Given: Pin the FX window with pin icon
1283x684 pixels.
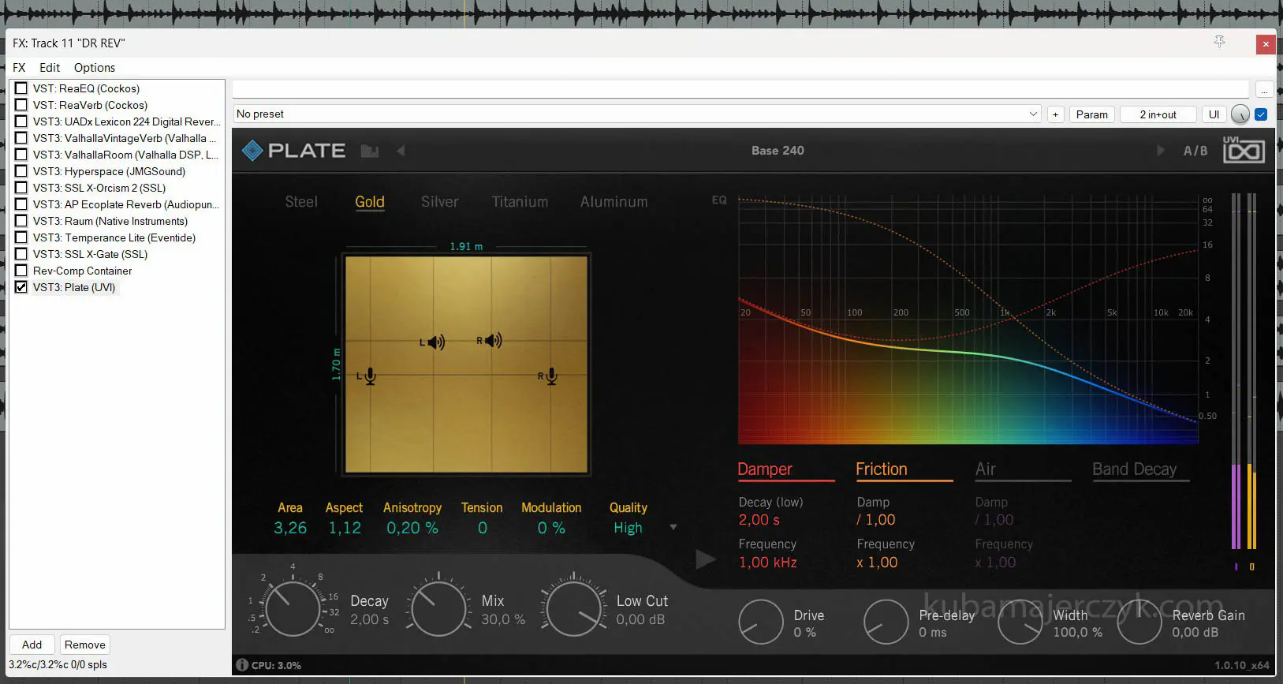Looking at the screenshot, I should click(1219, 43).
